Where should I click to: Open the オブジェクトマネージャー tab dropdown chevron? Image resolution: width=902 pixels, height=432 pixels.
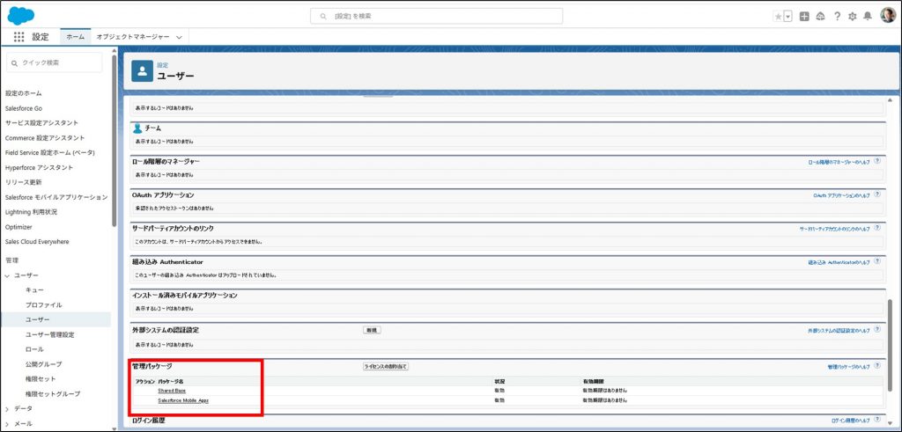point(179,37)
